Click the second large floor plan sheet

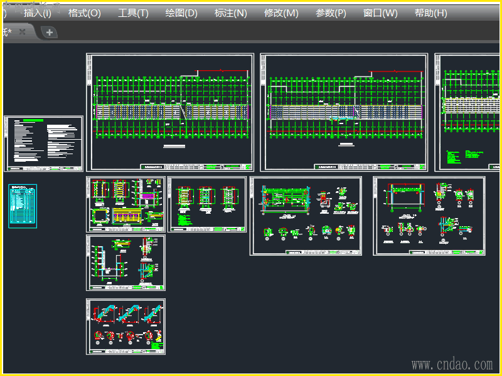click(x=344, y=112)
